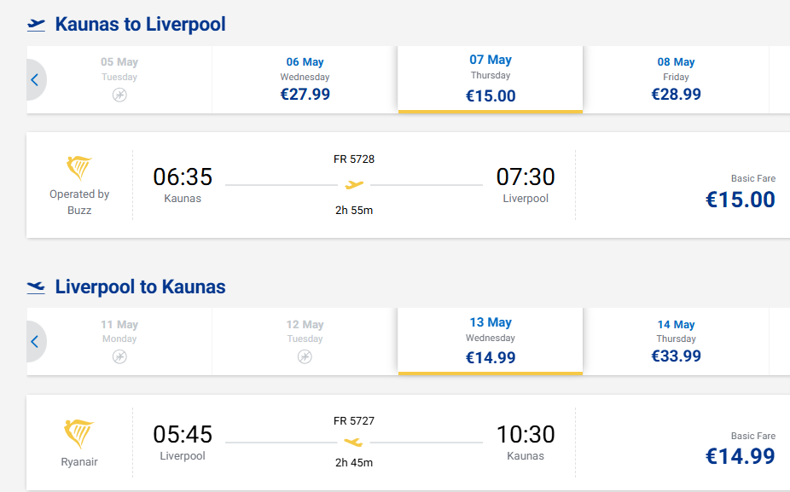
Task: Show earlier return dates with the left chevron
Action: (x=35, y=342)
